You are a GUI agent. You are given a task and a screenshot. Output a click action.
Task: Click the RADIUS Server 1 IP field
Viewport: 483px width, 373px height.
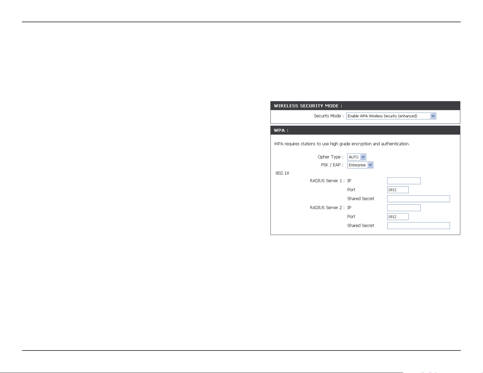point(404,181)
